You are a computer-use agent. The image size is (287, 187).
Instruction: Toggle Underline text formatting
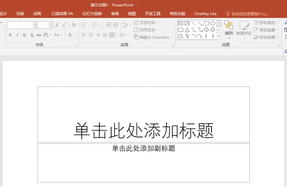(24, 35)
